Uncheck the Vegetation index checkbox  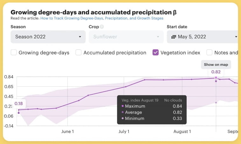point(155,53)
